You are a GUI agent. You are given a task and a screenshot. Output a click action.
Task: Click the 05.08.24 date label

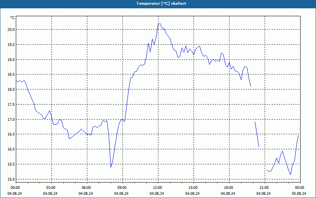299,194
